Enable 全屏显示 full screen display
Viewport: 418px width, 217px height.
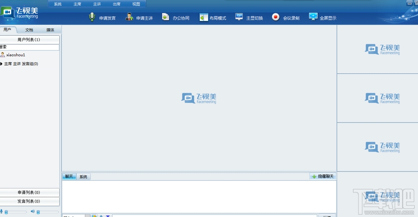click(322, 18)
